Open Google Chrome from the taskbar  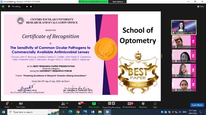click(78, 112)
